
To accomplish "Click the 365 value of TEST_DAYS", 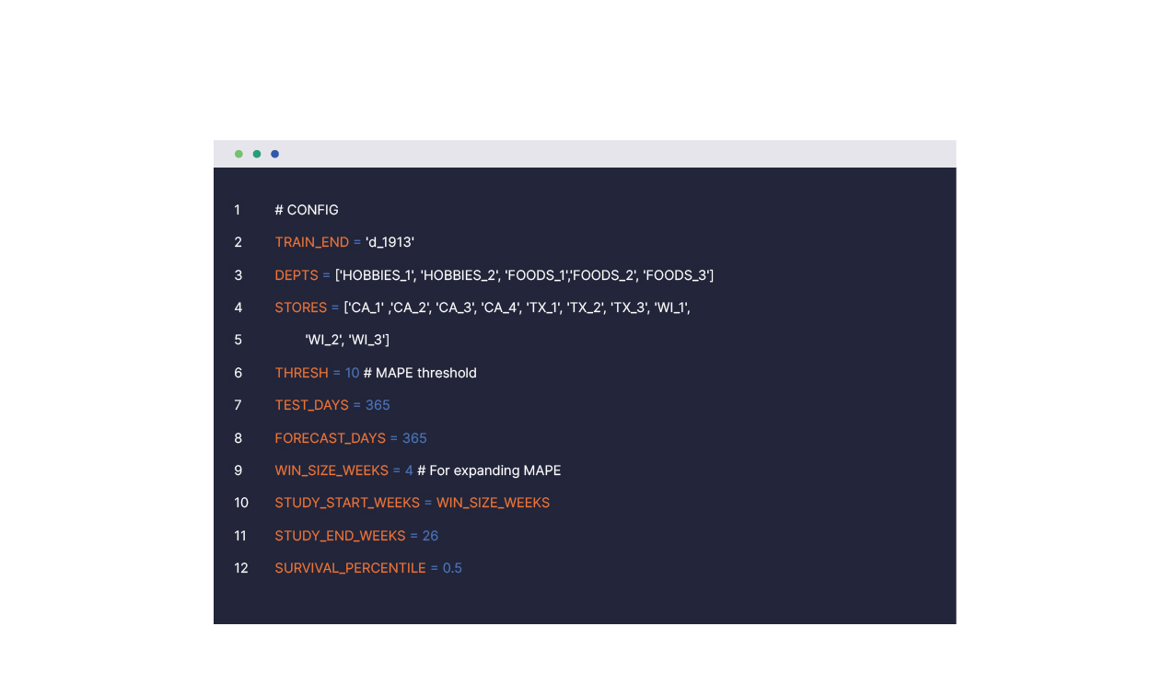I will [x=378, y=405].
